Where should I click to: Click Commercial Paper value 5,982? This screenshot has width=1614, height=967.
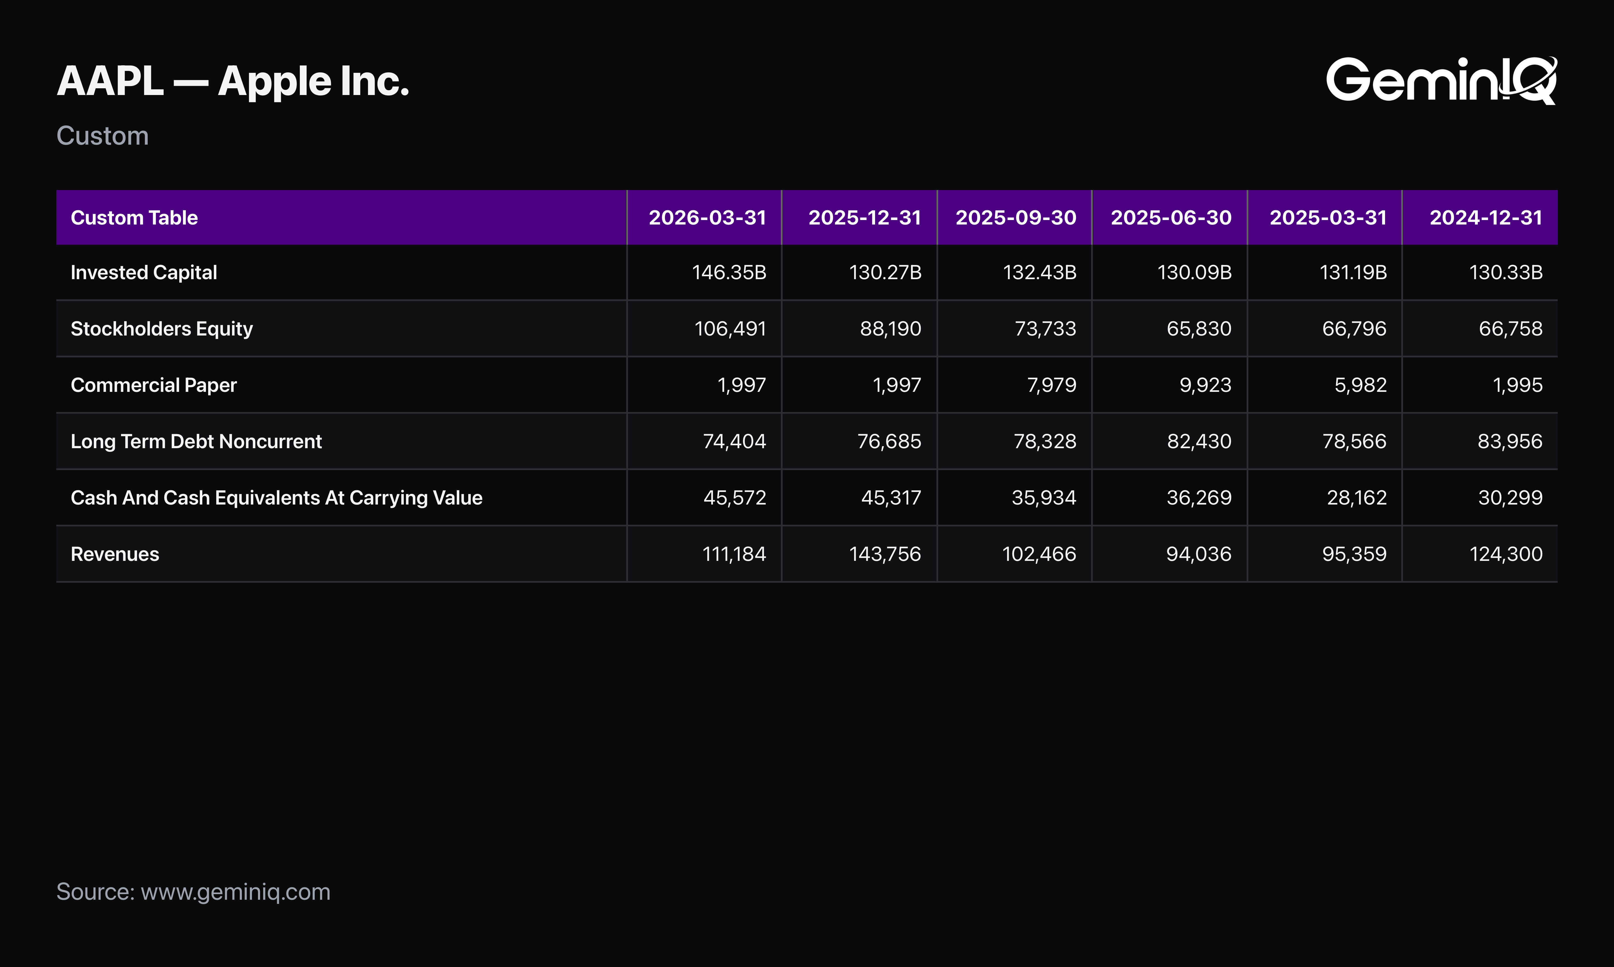(x=1361, y=385)
